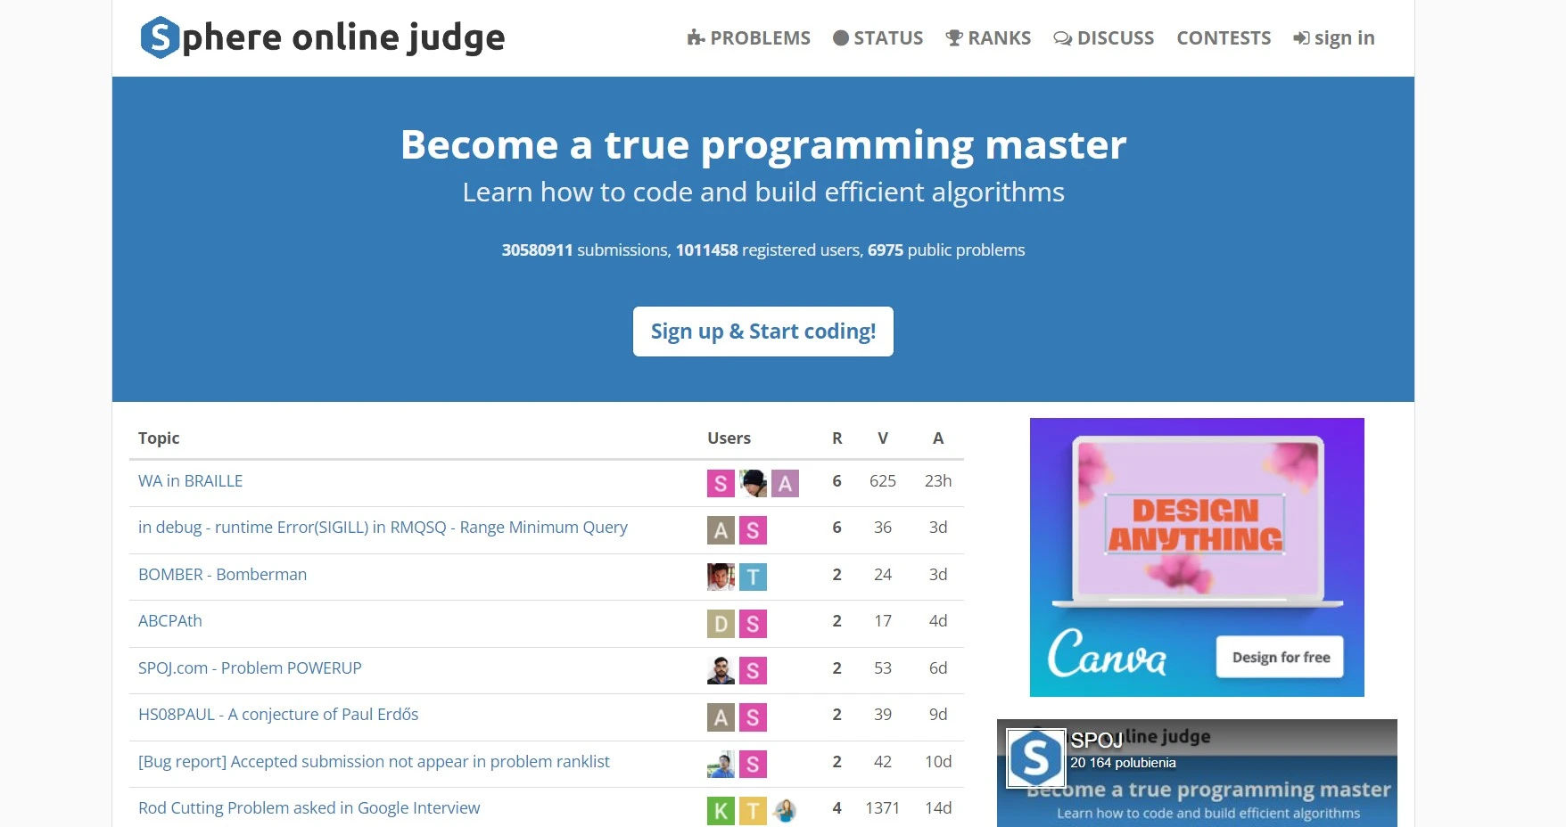
Task: Open HS08PAUL conjecture of Paul Erdős topic
Action: click(278, 715)
